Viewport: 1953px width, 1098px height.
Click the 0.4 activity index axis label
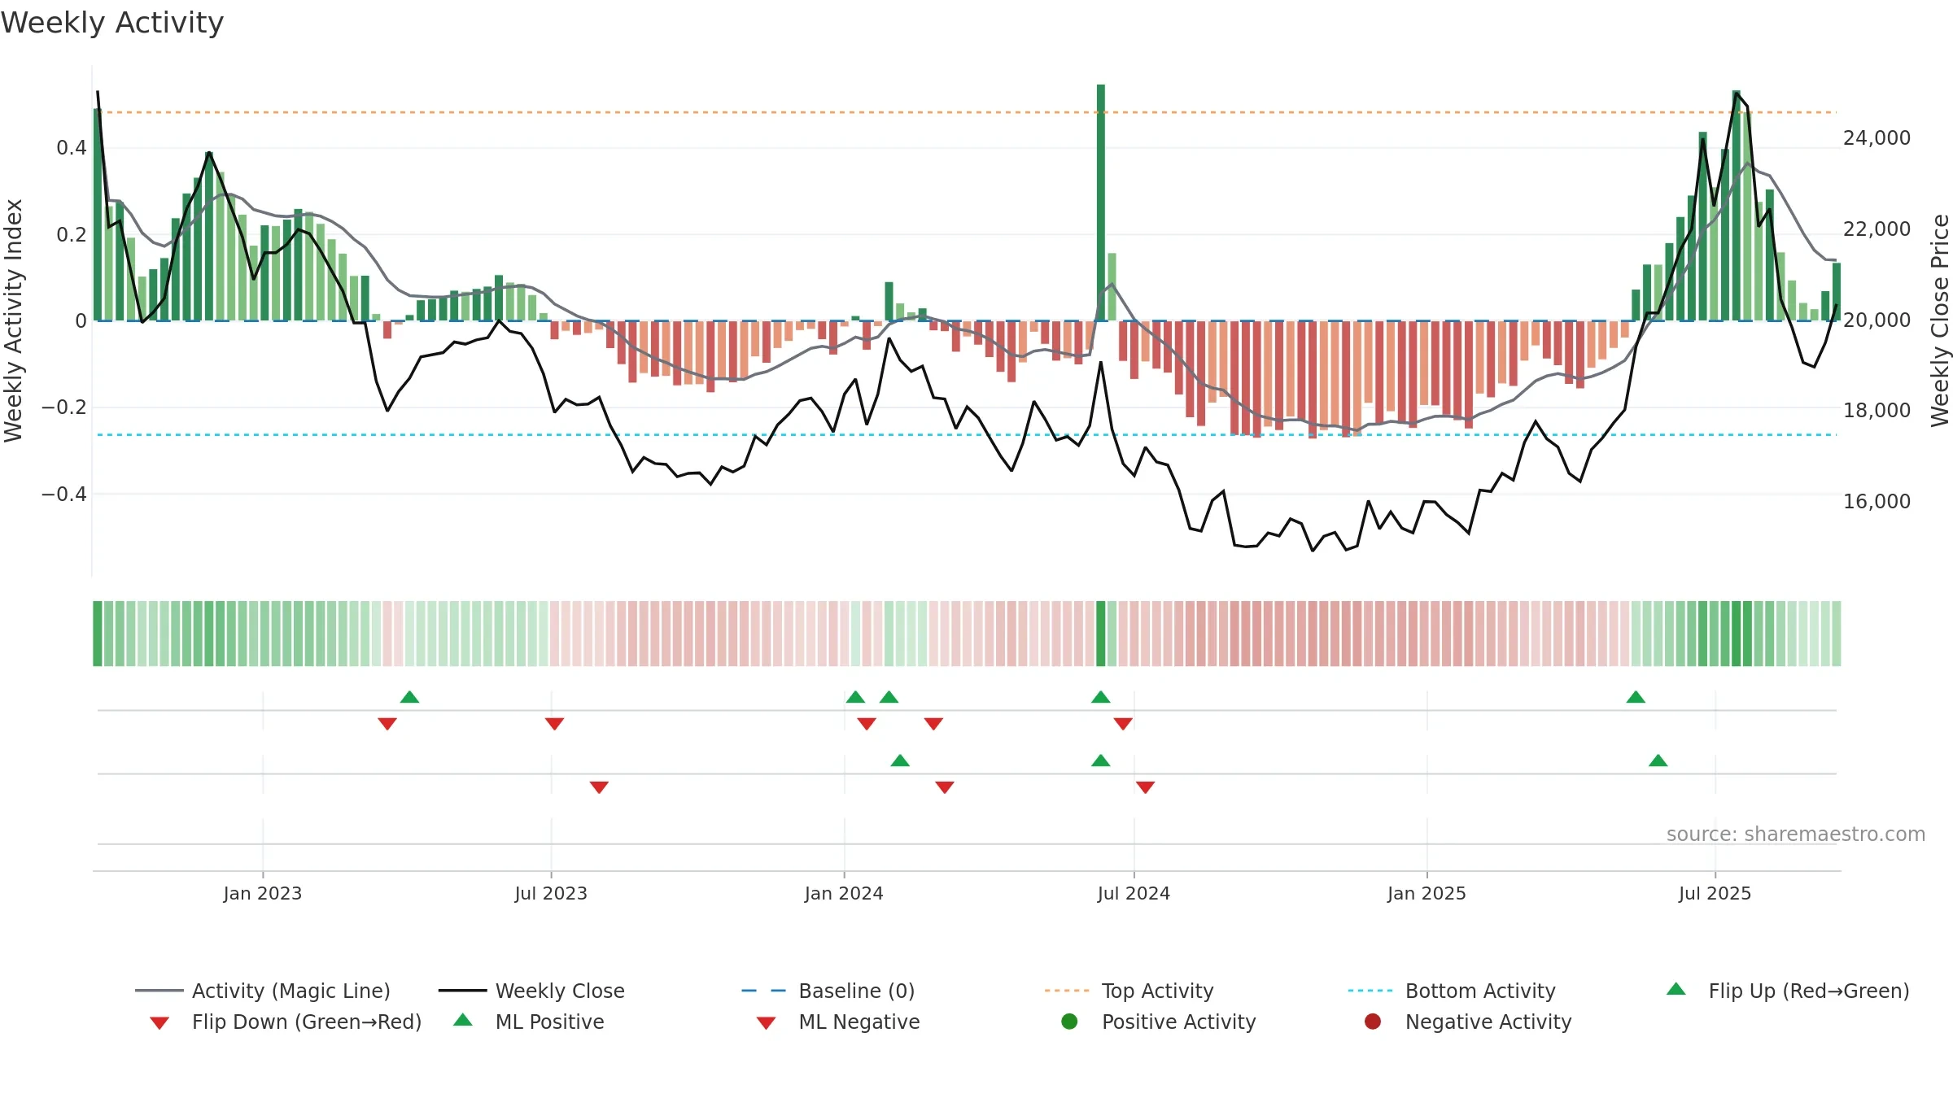[x=72, y=148]
